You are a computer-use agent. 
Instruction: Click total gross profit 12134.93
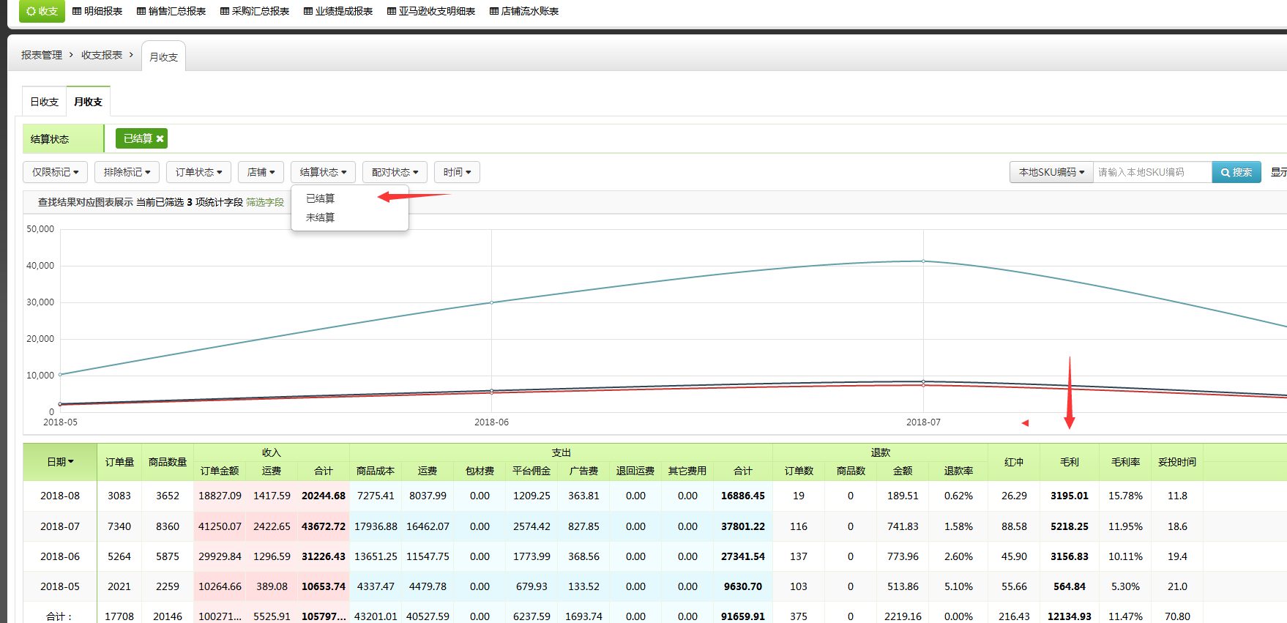point(1070,616)
